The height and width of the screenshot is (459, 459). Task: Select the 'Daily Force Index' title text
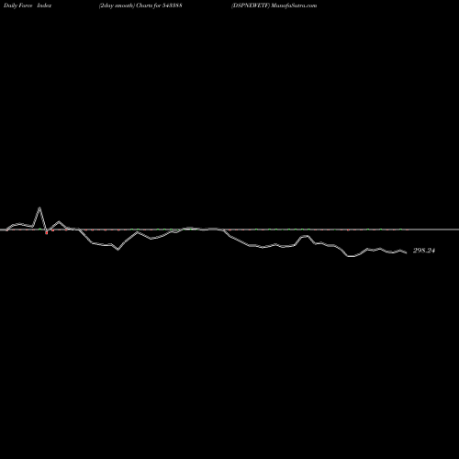coord(28,6)
